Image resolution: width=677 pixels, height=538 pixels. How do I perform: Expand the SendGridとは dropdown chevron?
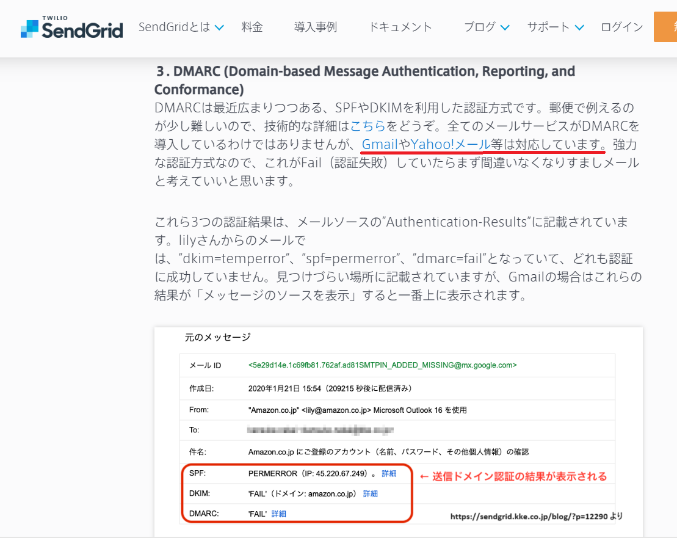point(219,27)
